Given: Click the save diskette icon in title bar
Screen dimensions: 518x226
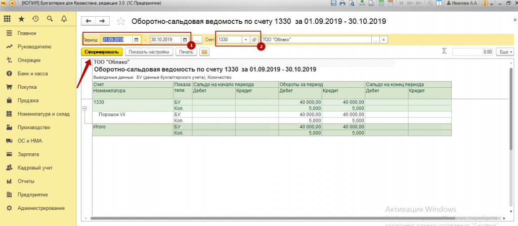Looking at the screenshot, I should point(334,3).
